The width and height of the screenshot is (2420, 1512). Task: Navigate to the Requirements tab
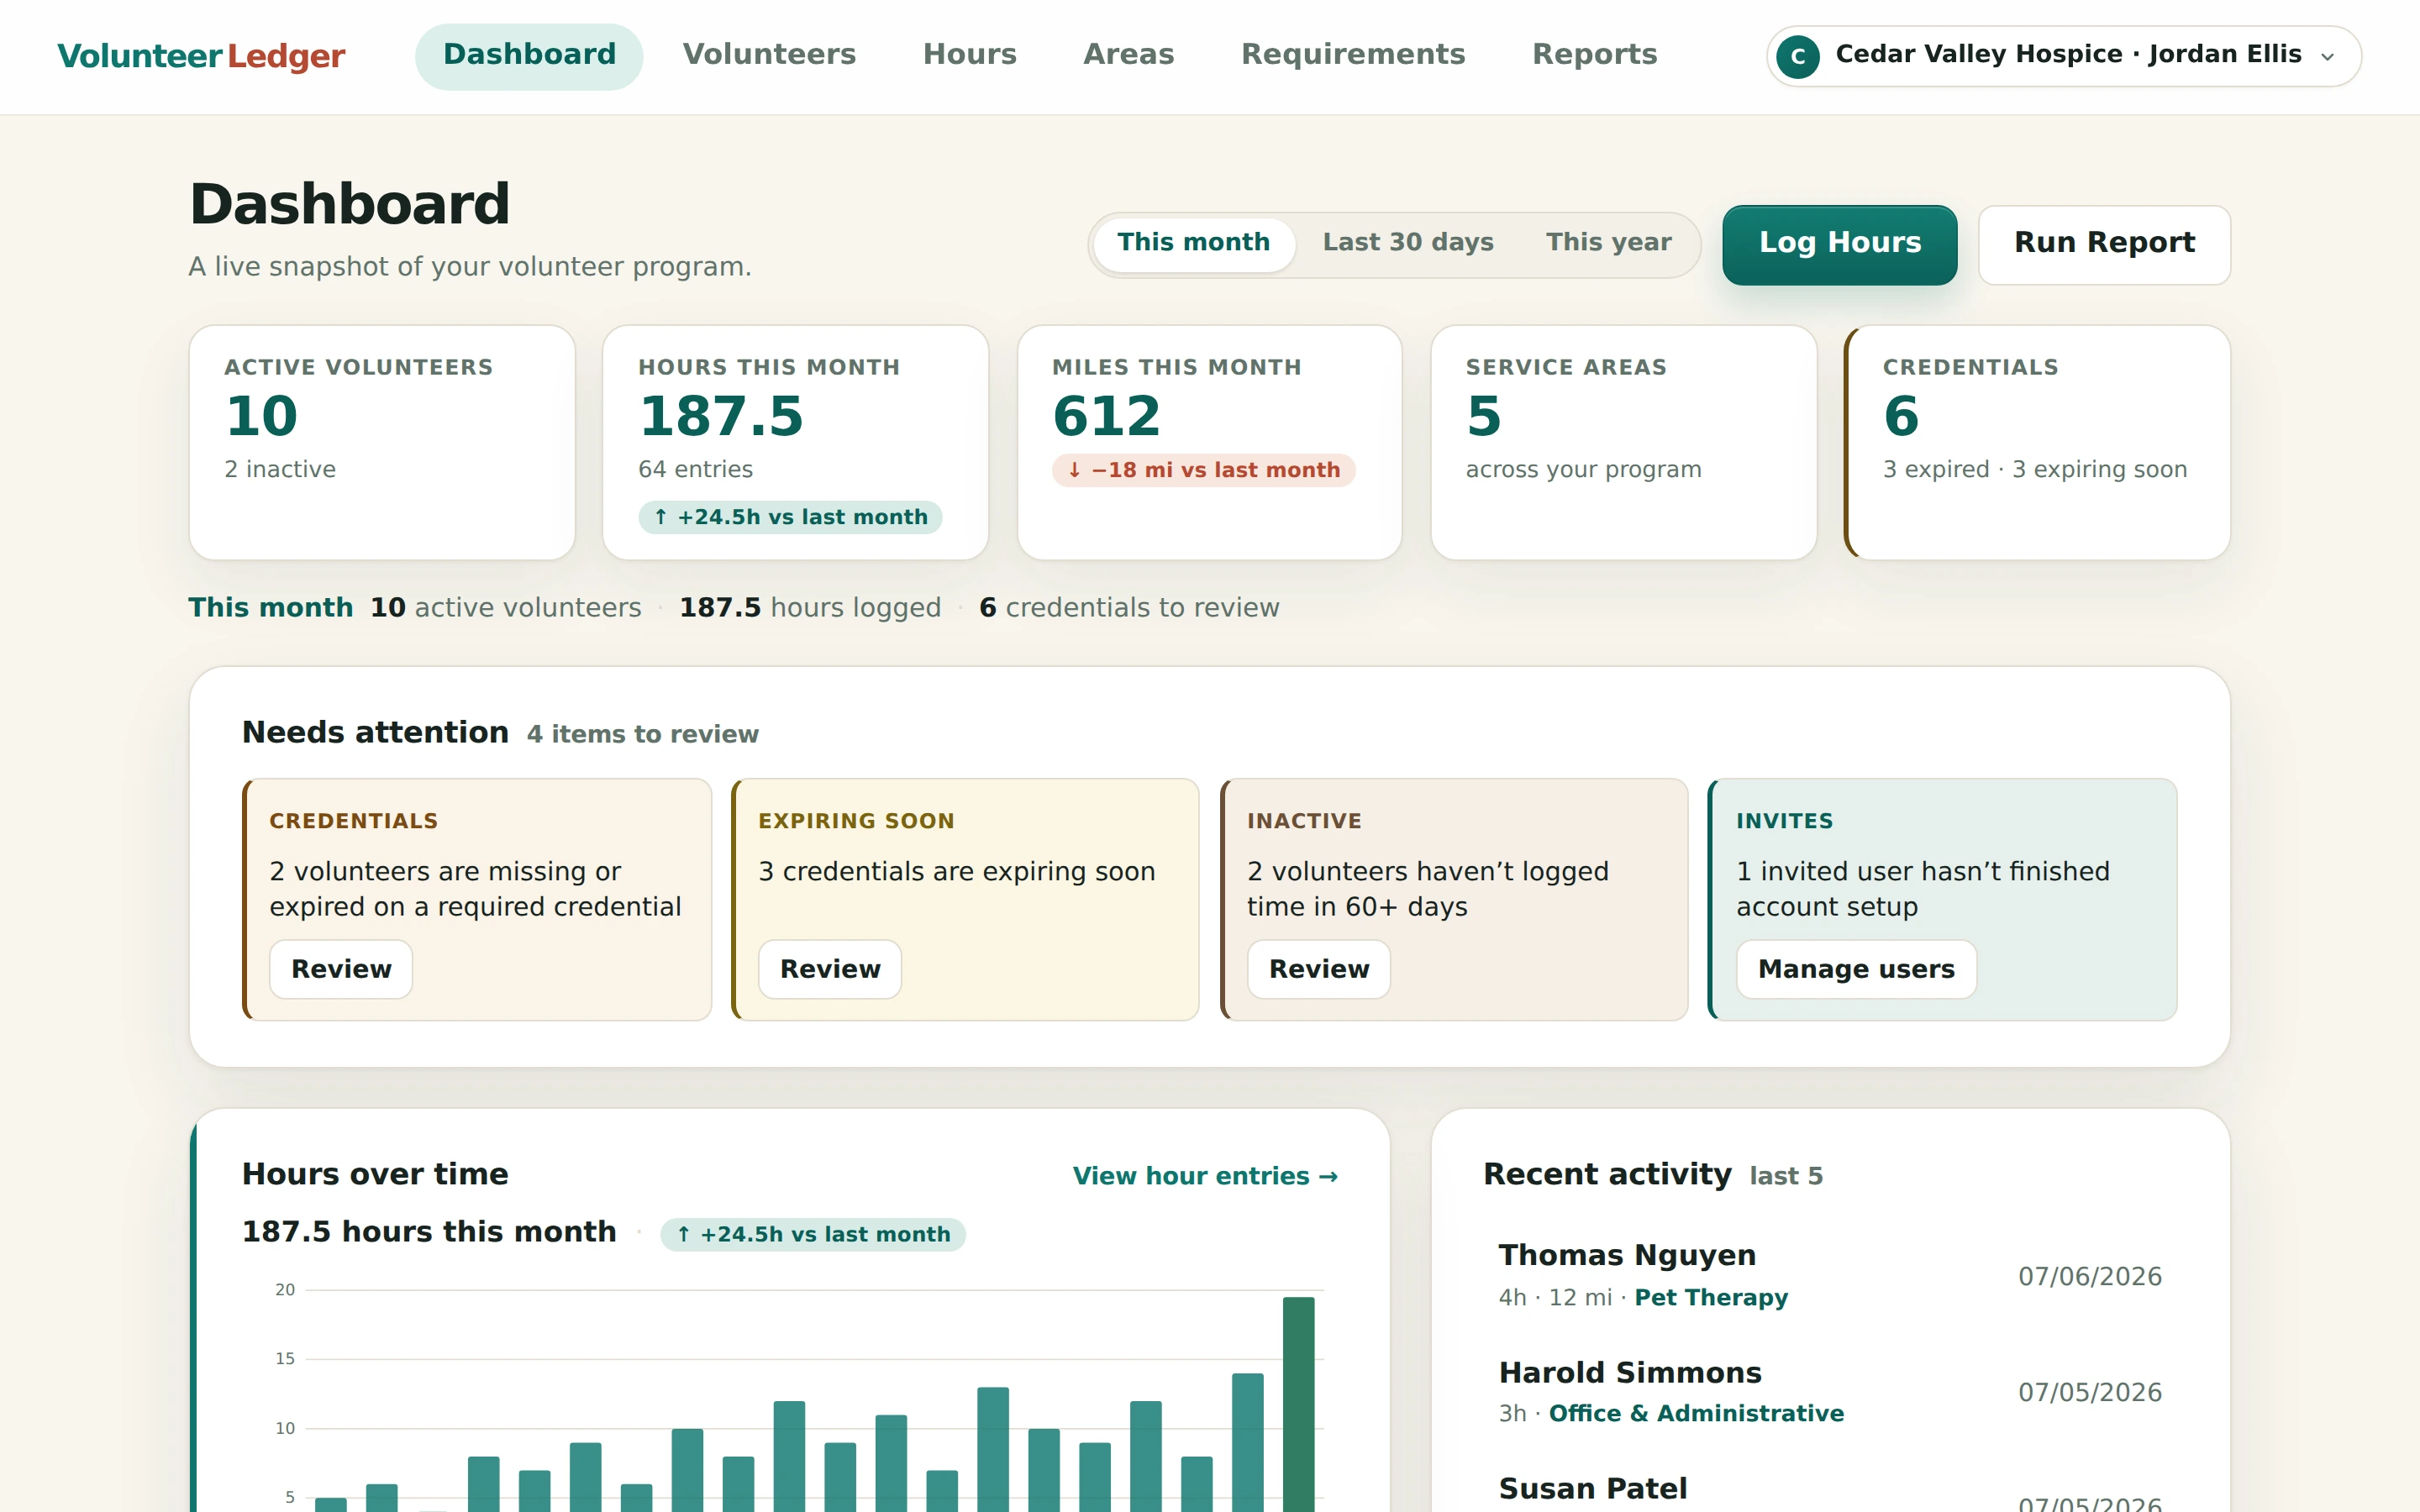click(x=1353, y=55)
